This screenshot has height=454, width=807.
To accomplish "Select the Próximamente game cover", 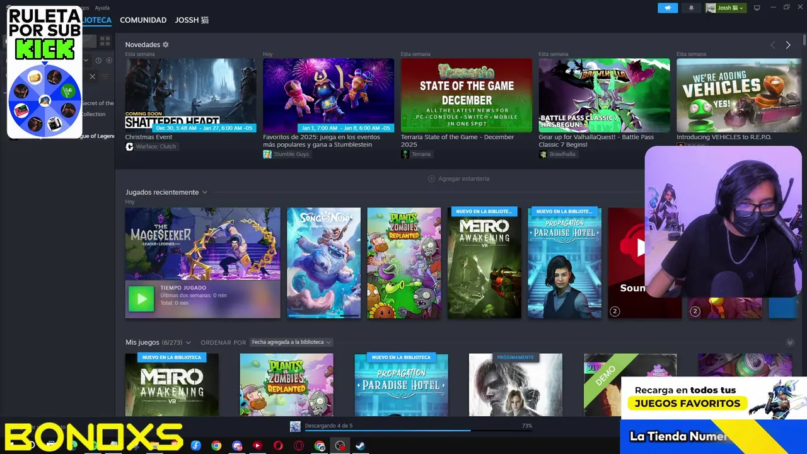I will pos(516,385).
